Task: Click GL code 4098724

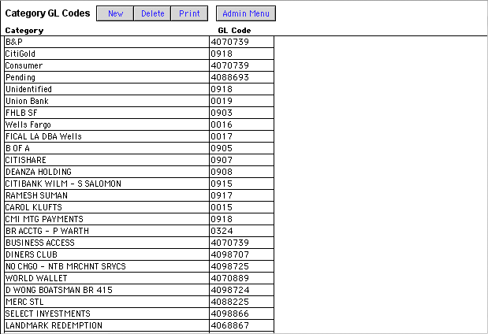Action: pos(242,290)
